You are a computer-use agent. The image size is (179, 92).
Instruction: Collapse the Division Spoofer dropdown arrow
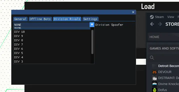click(92, 25)
